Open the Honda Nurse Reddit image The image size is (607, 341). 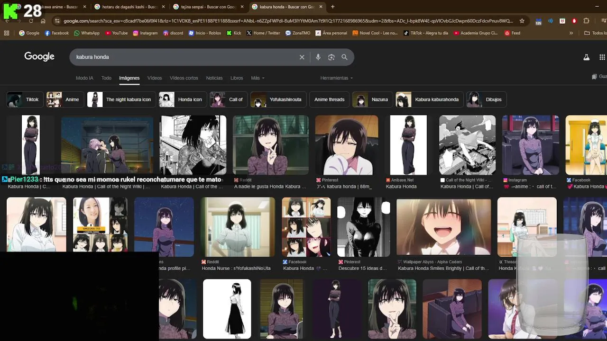point(238,227)
